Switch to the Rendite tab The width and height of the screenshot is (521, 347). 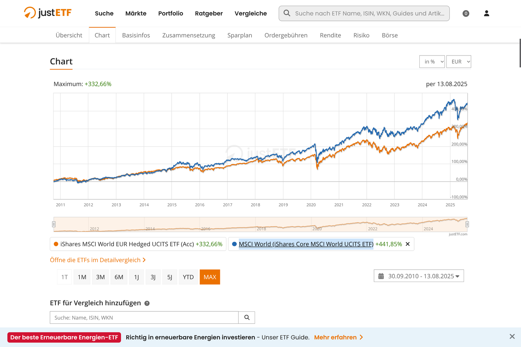click(x=331, y=35)
